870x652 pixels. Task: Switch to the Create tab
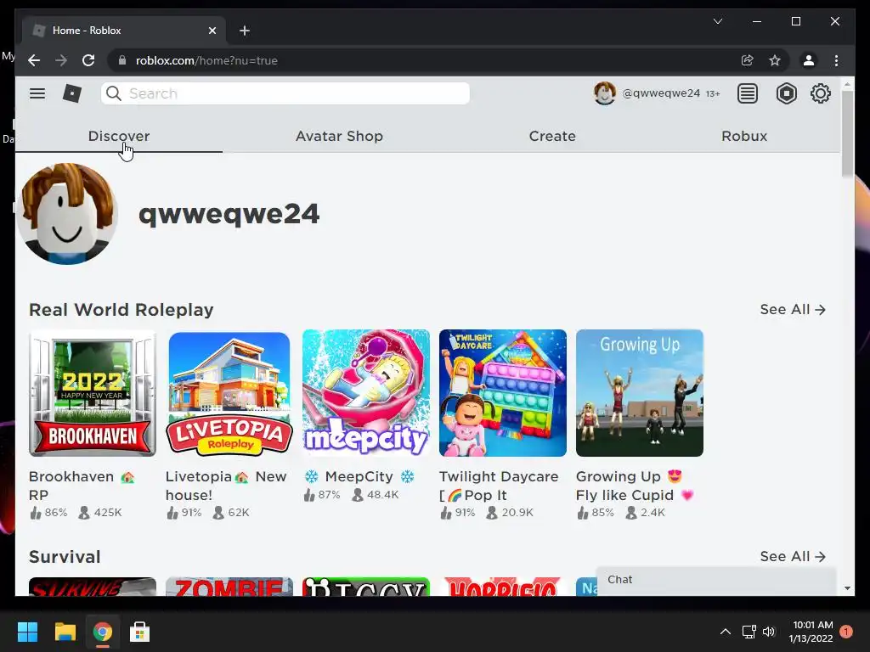(552, 137)
